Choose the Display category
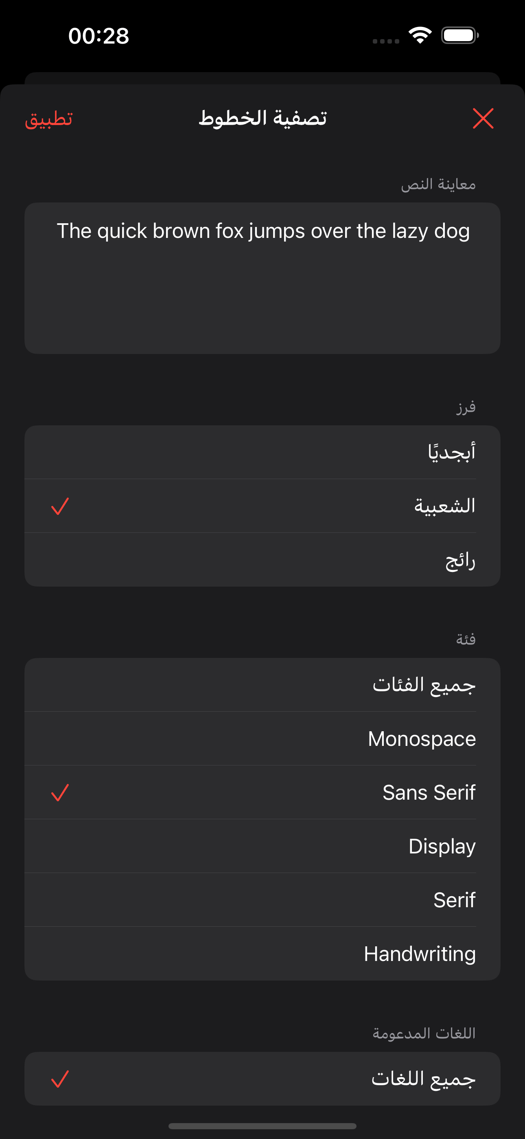The width and height of the screenshot is (525, 1139). [x=262, y=846]
